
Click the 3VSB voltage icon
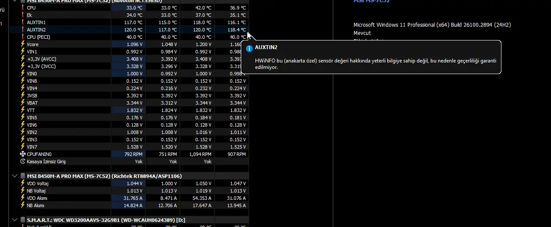click(x=23, y=96)
